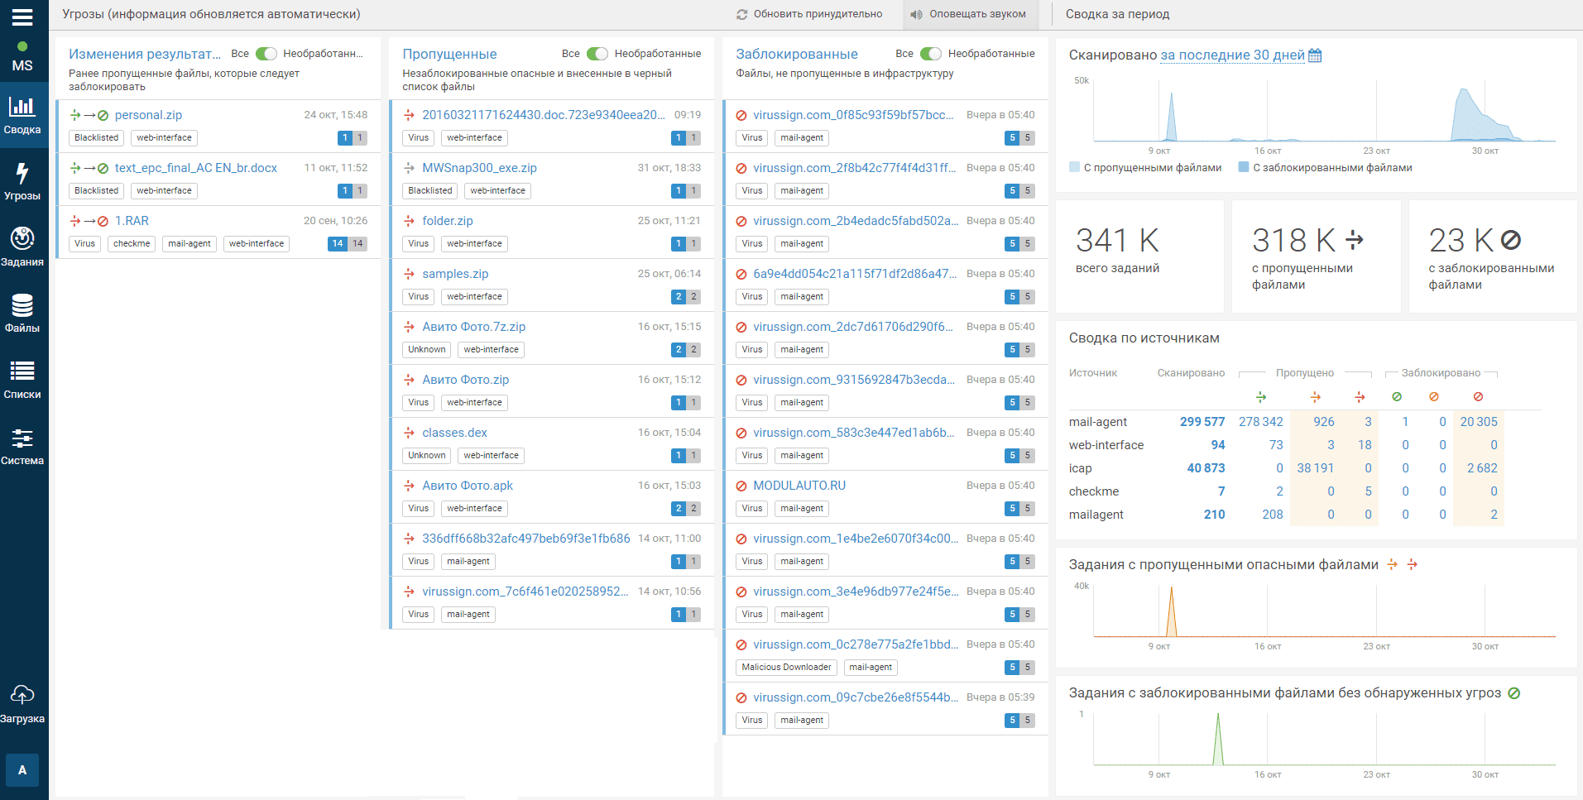This screenshot has width=1583, height=800.
Task: Toggle Все/Необработанные switch in Заблокированные column
Action: (x=931, y=54)
